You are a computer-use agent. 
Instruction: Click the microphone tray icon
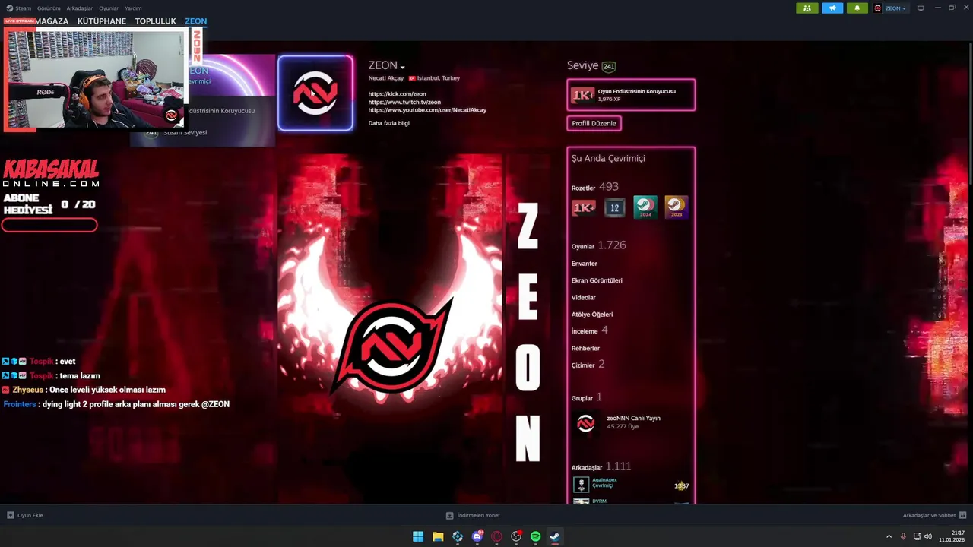(x=903, y=536)
